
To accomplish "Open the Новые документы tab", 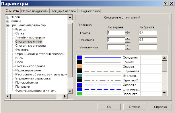I will point(35,11).
